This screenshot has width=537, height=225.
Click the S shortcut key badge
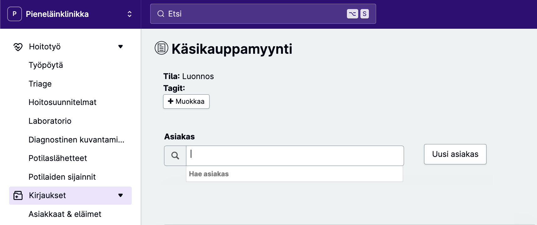[x=364, y=14]
